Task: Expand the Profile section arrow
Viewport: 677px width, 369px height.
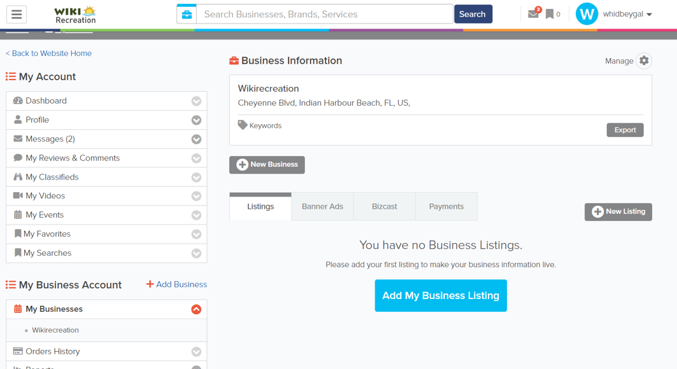Action: (196, 120)
